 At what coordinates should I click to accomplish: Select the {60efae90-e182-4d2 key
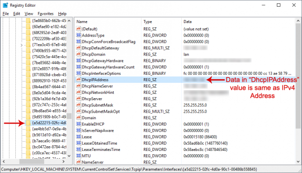pos(49,26)
